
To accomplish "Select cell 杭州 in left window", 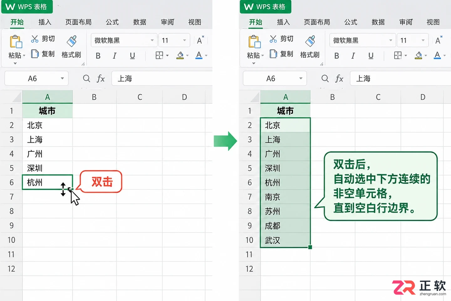I will tap(47, 182).
